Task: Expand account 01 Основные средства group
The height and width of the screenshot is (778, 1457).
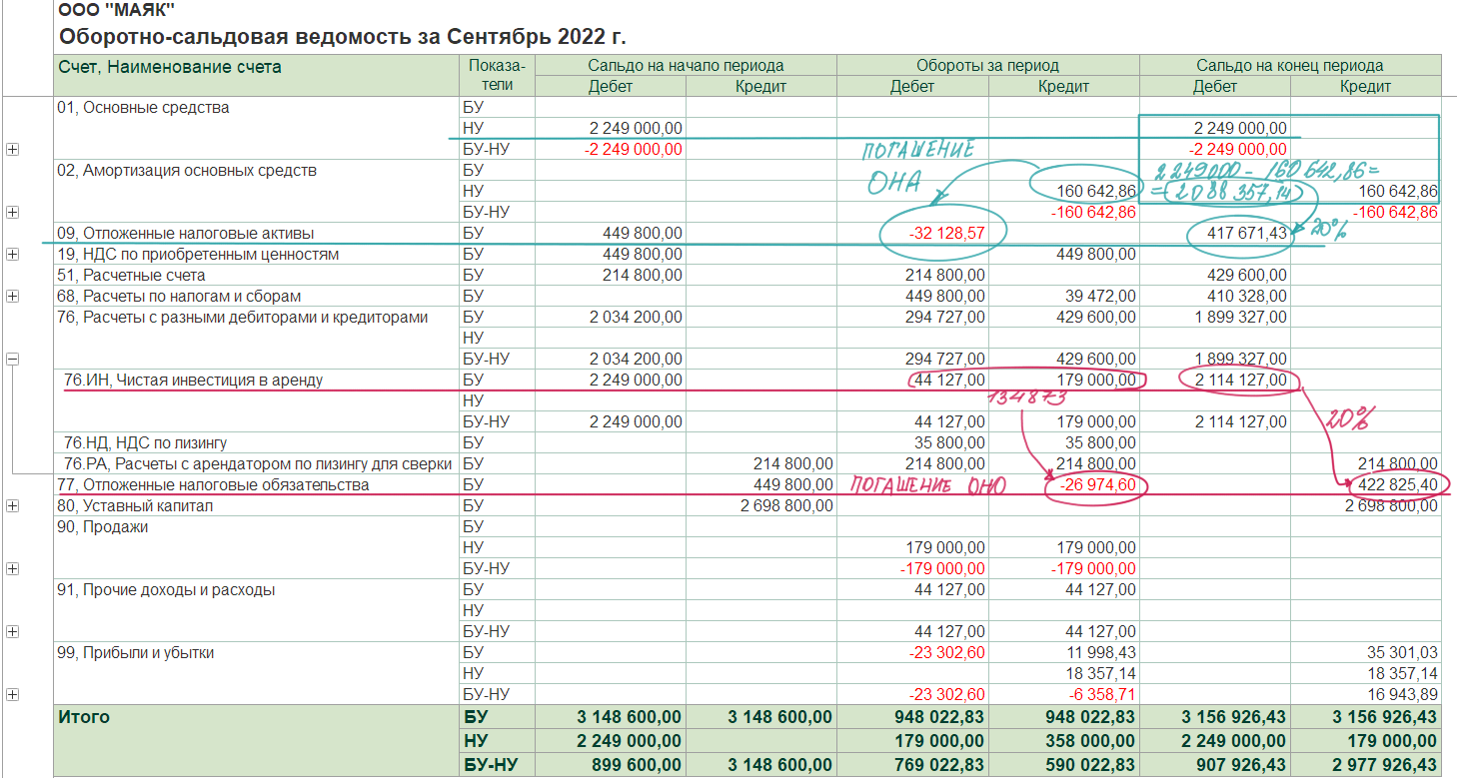Action: click(x=13, y=149)
